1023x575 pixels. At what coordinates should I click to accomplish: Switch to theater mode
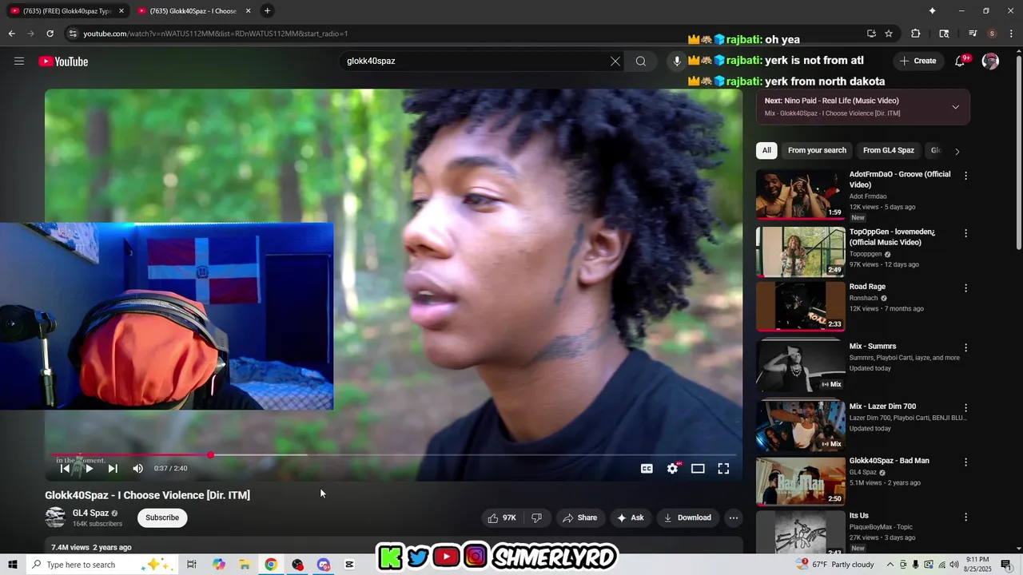[698, 469]
